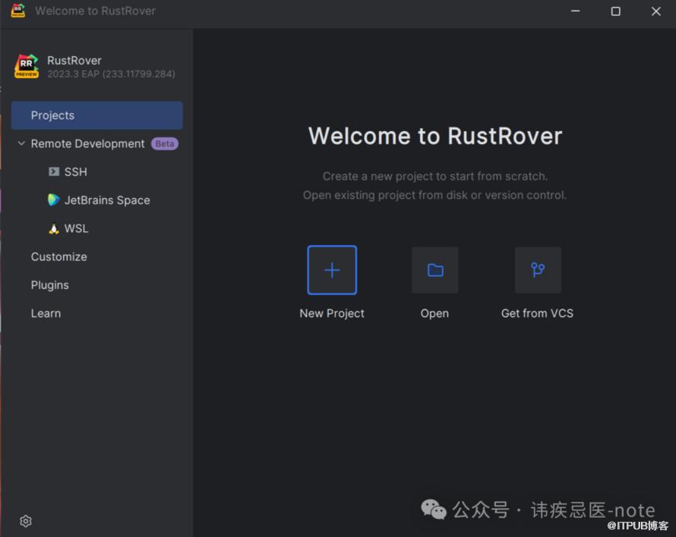Click the Remote Development label
Screen dimensions: 676x537
click(87, 143)
